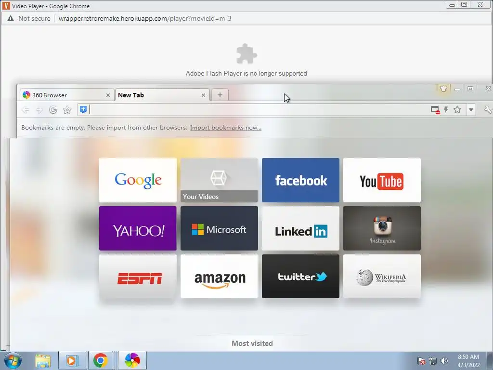Switch to Chrome in the taskbar

100,360
